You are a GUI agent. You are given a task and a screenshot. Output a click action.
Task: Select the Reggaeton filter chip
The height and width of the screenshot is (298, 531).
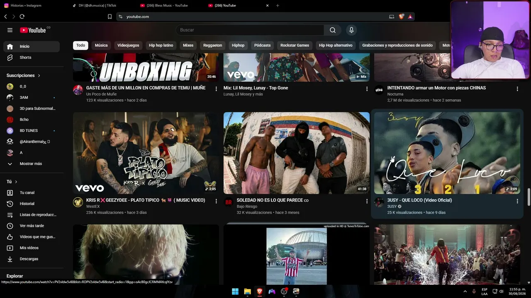(x=213, y=46)
